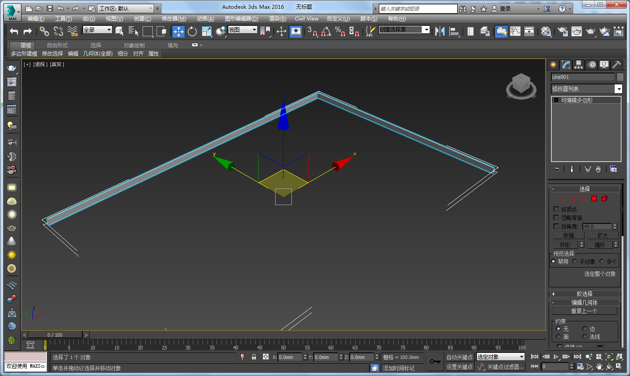
Task: Click the 扩大 grow selection button
Action: point(602,235)
